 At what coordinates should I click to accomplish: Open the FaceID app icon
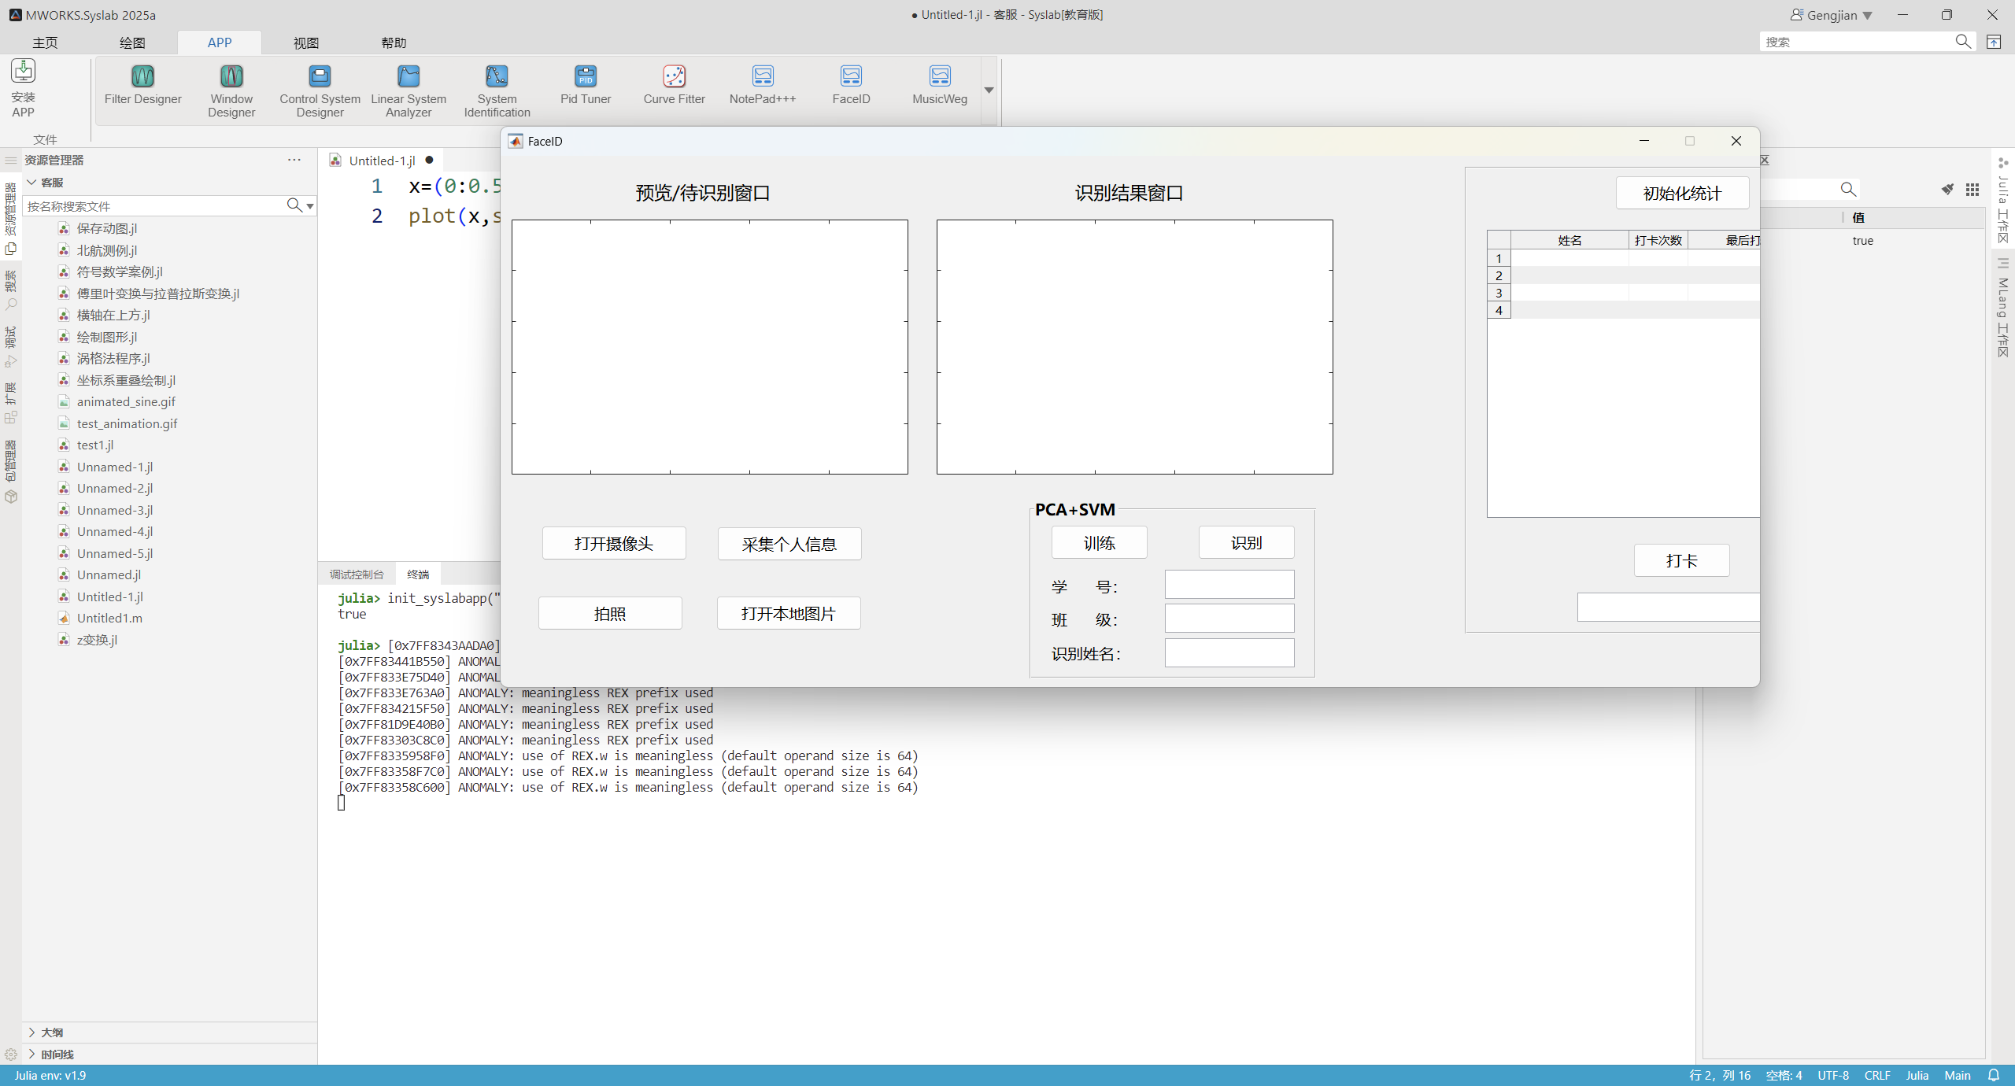[x=851, y=85]
